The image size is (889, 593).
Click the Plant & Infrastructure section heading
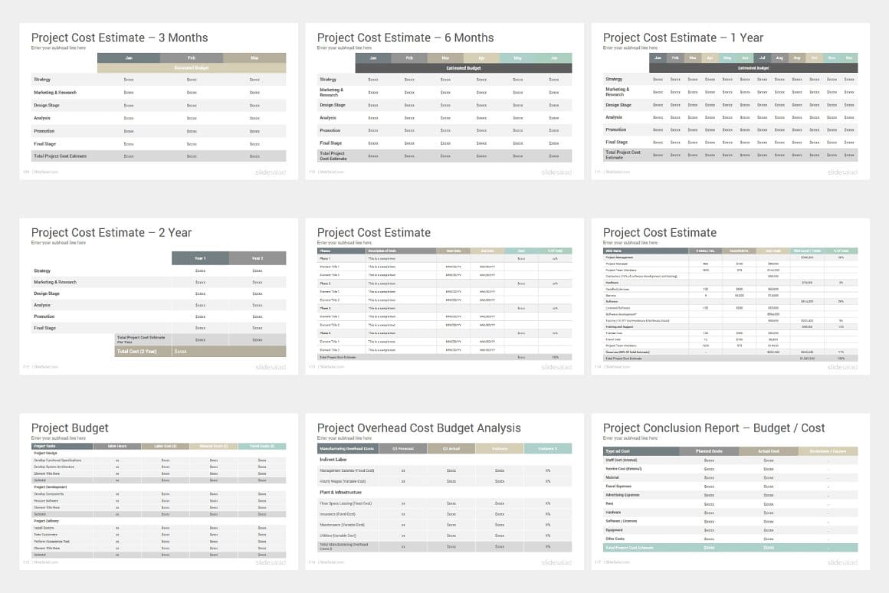tap(340, 491)
